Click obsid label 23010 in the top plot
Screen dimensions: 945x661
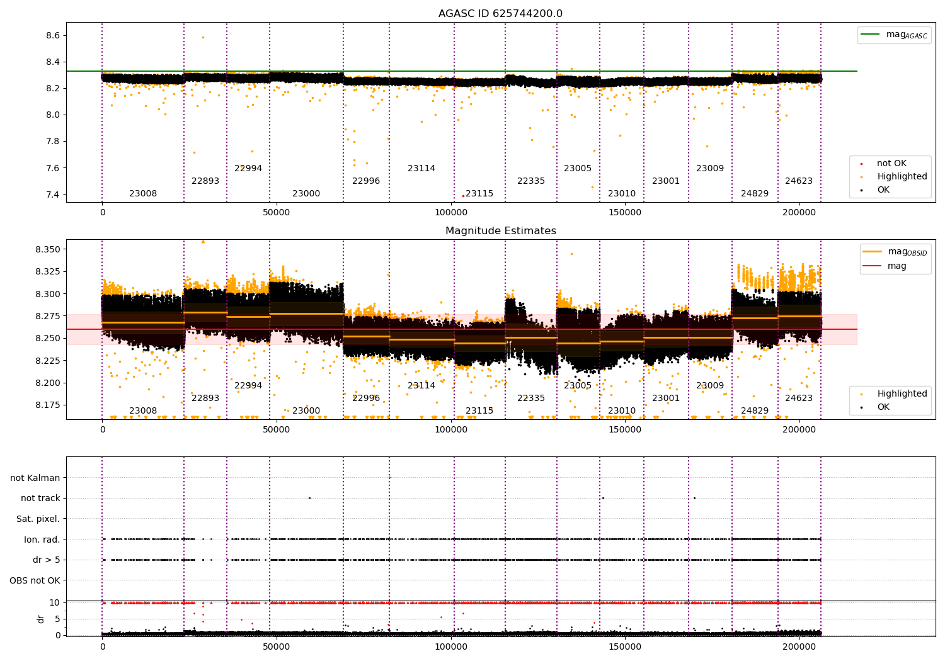click(622, 194)
